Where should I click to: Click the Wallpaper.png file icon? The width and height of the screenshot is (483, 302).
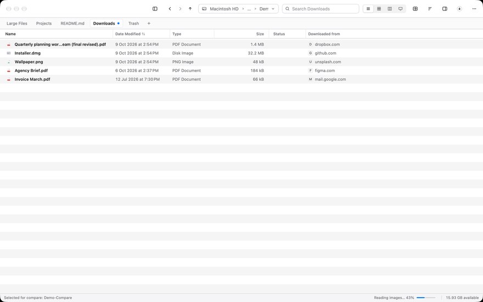click(x=9, y=61)
